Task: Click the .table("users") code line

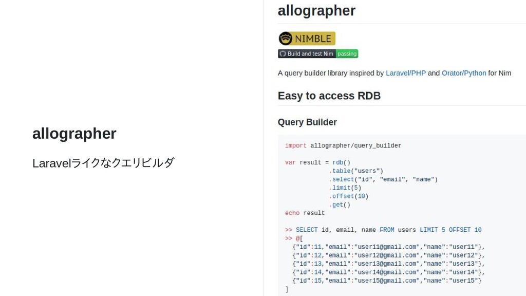Action: (356, 171)
